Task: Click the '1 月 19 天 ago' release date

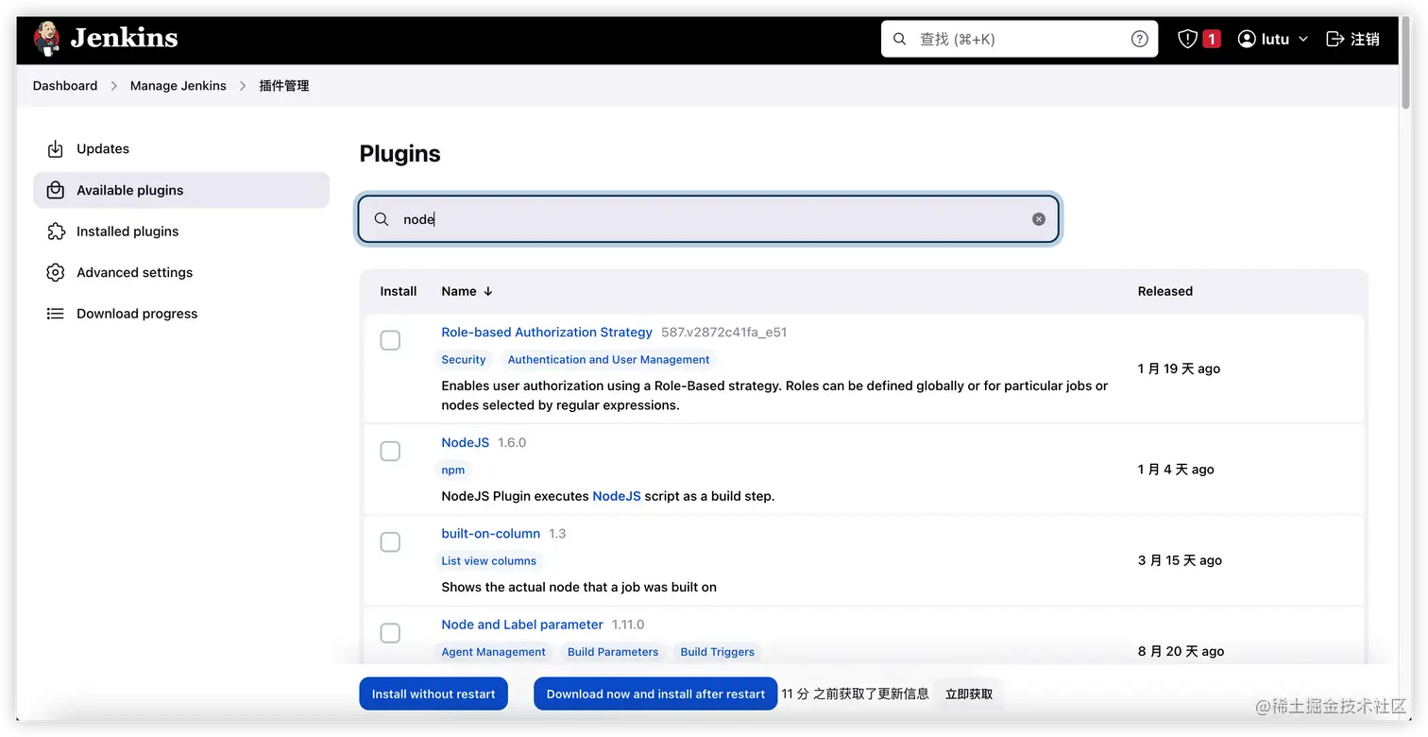Action: (x=1180, y=368)
